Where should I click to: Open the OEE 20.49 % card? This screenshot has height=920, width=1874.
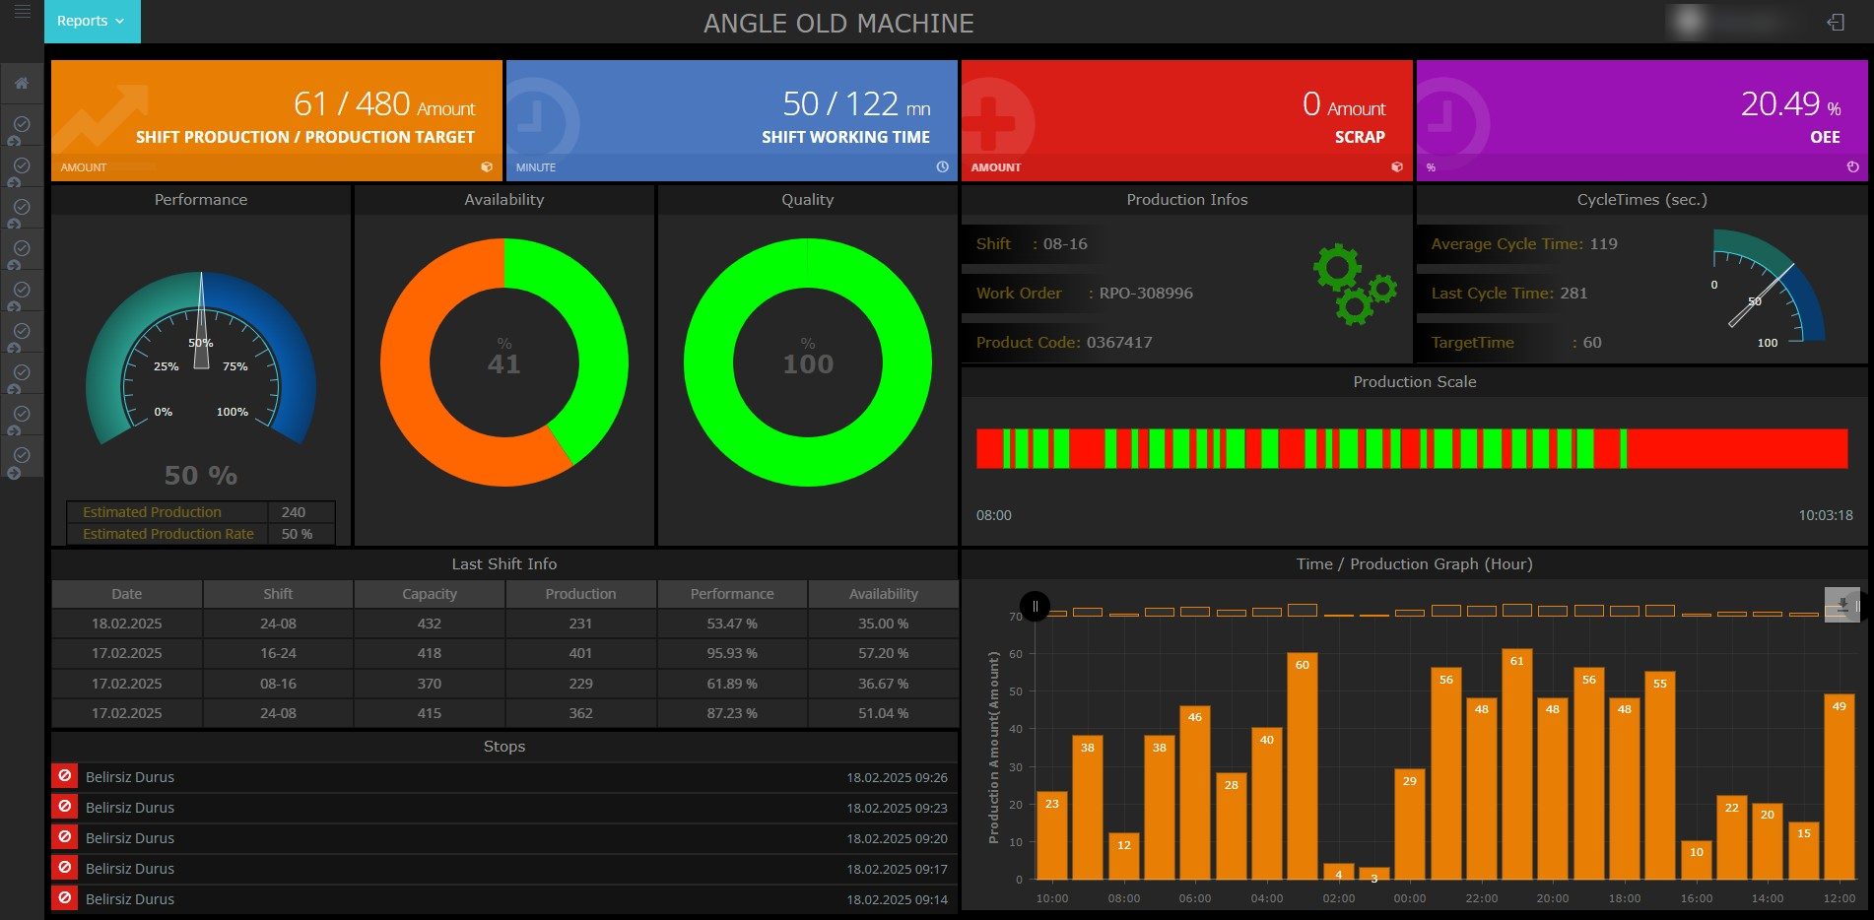tap(1642, 120)
